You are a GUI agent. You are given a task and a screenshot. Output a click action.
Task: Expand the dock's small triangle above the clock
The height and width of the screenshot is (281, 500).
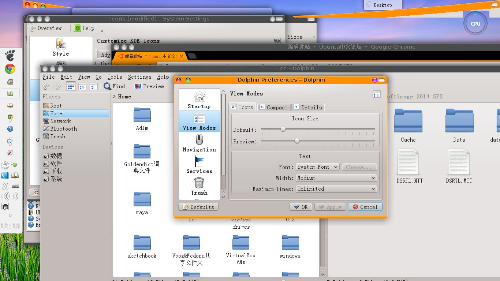click(10, 216)
